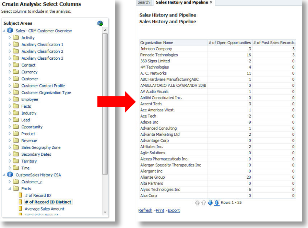The width and height of the screenshot is (308, 228).
Task: Click the Sales - CRM Customer Overview cube icon
Action: pyautogui.click(x=10, y=31)
